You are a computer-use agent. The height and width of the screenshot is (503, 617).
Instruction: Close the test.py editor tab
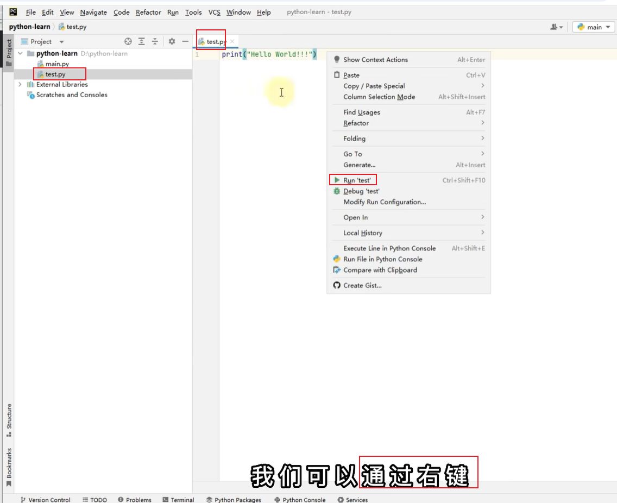coord(232,42)
